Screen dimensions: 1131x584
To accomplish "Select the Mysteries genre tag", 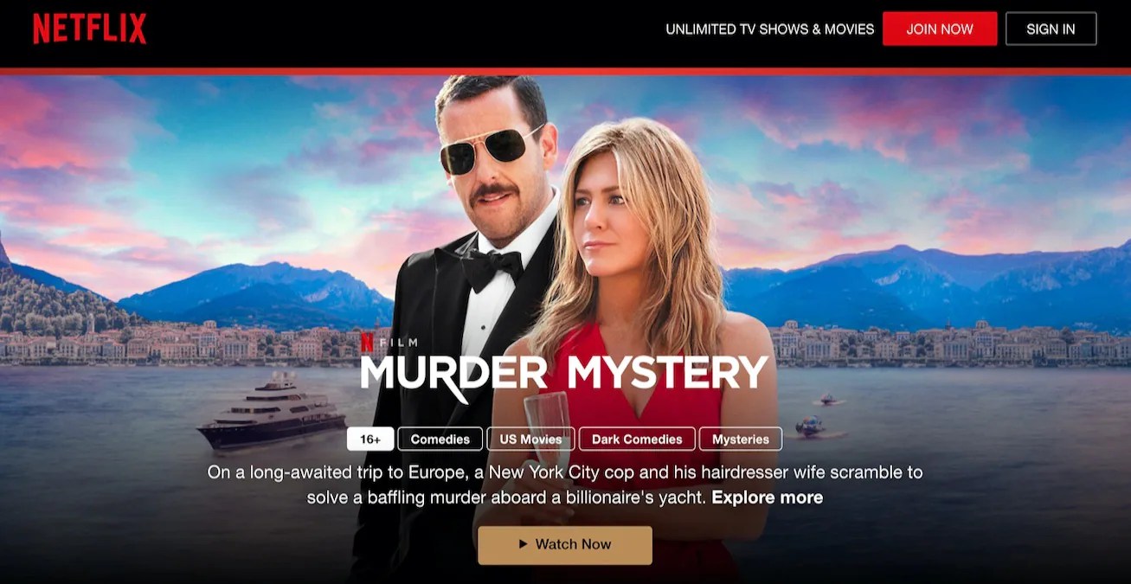I will click(x=741, y=439).
